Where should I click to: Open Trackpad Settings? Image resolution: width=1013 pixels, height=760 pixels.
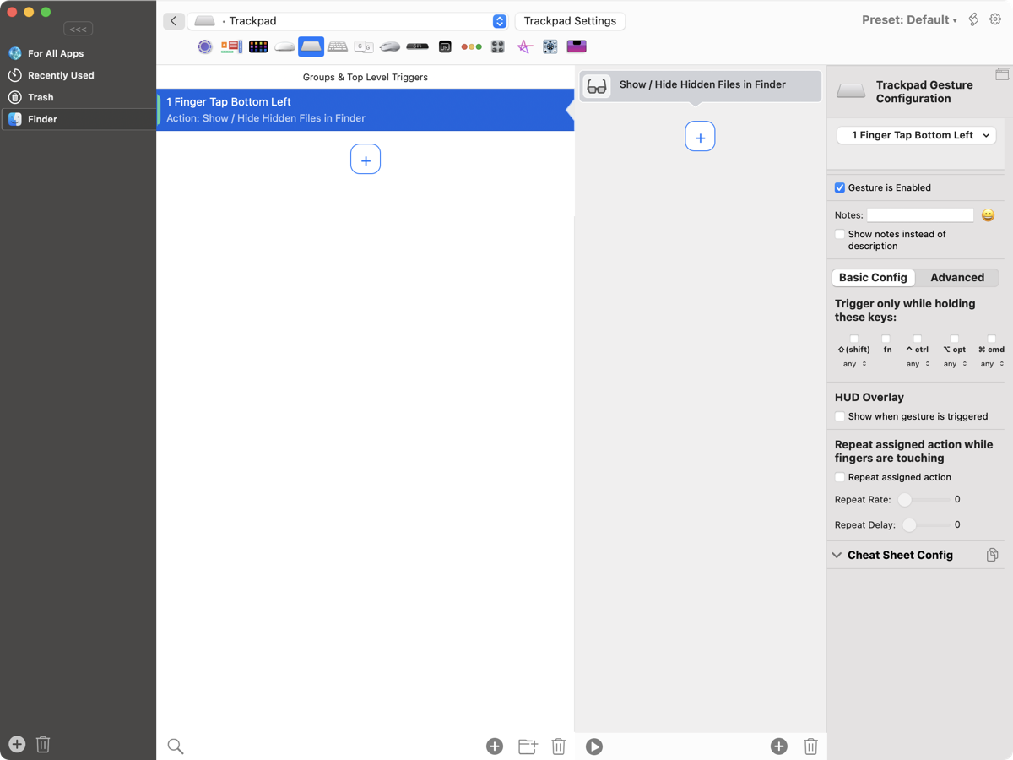570,20
